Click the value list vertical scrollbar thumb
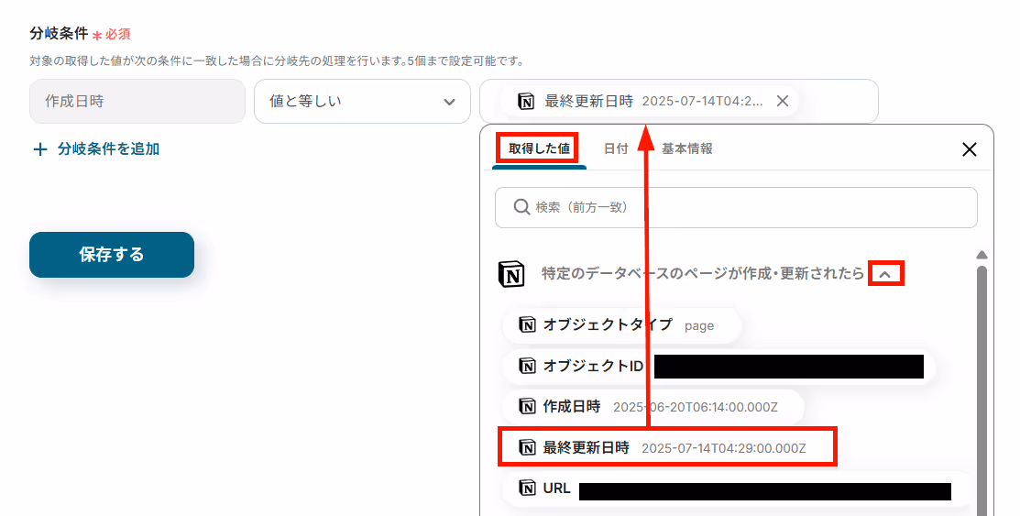1020x516 pixels. click(982, 390)
